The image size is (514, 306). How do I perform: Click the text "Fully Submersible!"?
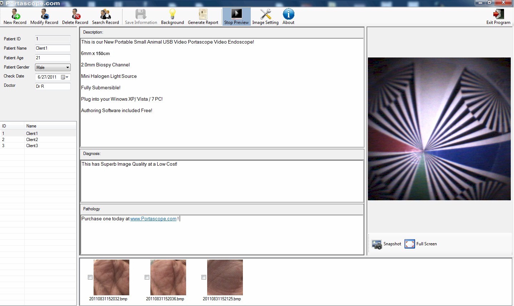pyautogui.click(x=101, y=87)
